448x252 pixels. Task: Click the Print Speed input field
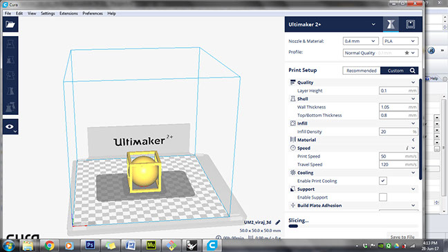(x=398, y=156)
